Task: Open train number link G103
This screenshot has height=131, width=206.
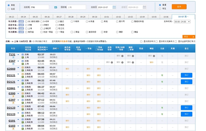Action: pos(12,126)
